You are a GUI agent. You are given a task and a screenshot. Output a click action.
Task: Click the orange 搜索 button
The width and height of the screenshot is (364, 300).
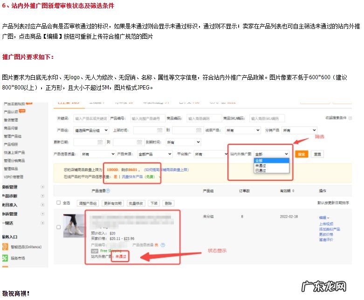click(x=302, y=154)
